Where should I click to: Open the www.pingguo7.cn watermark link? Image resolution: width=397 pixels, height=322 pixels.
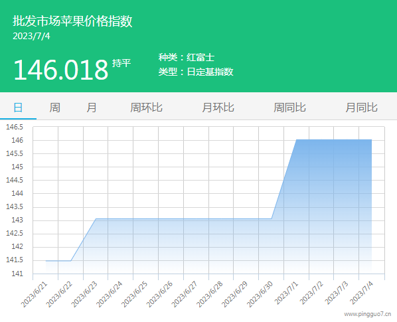click(368, 314)
